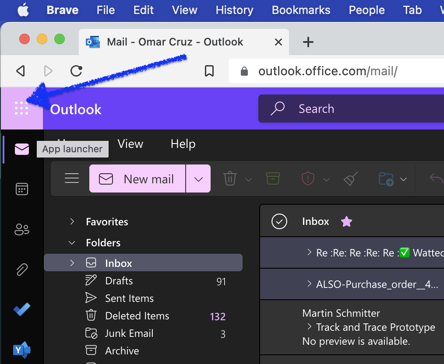Open the App launcher waffle icon

pos(21,108)
